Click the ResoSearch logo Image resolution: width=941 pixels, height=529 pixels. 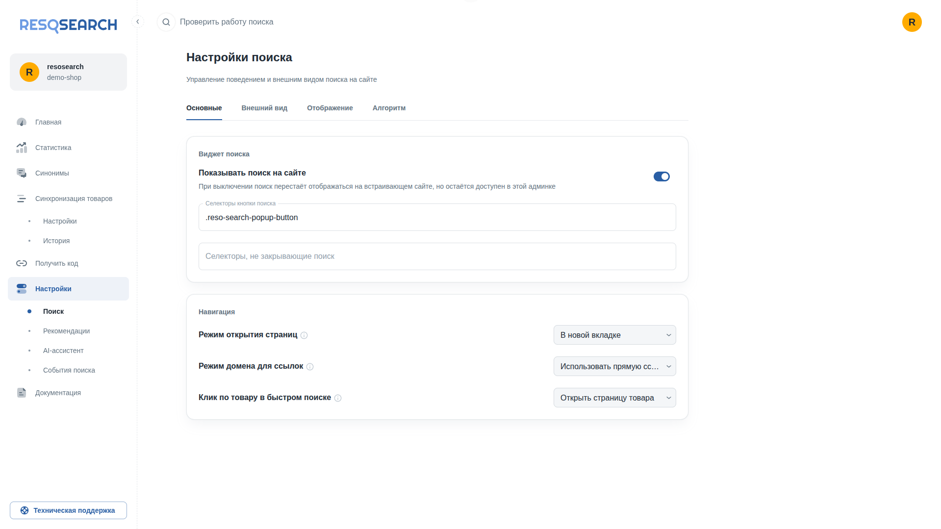[68, 25]
